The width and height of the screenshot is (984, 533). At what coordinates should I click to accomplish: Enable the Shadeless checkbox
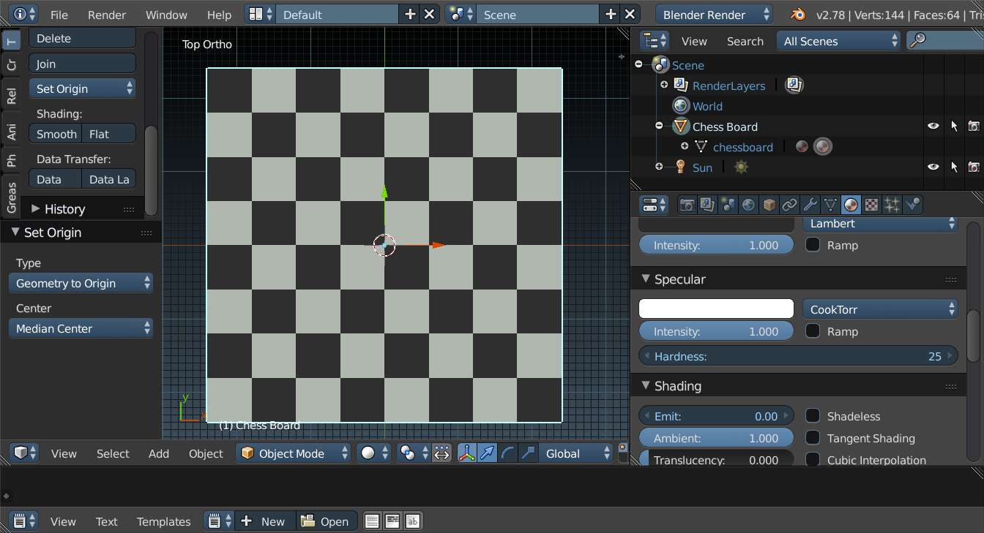(x=813, y=416)
